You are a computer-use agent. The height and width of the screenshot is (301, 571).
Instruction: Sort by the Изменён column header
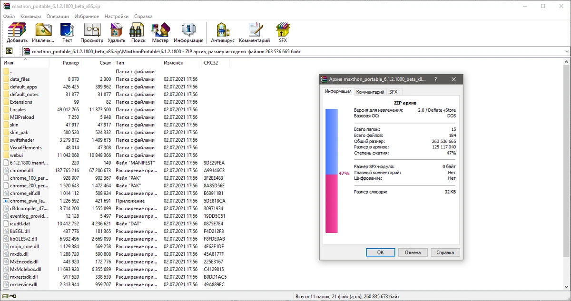[x=181, y=63]
